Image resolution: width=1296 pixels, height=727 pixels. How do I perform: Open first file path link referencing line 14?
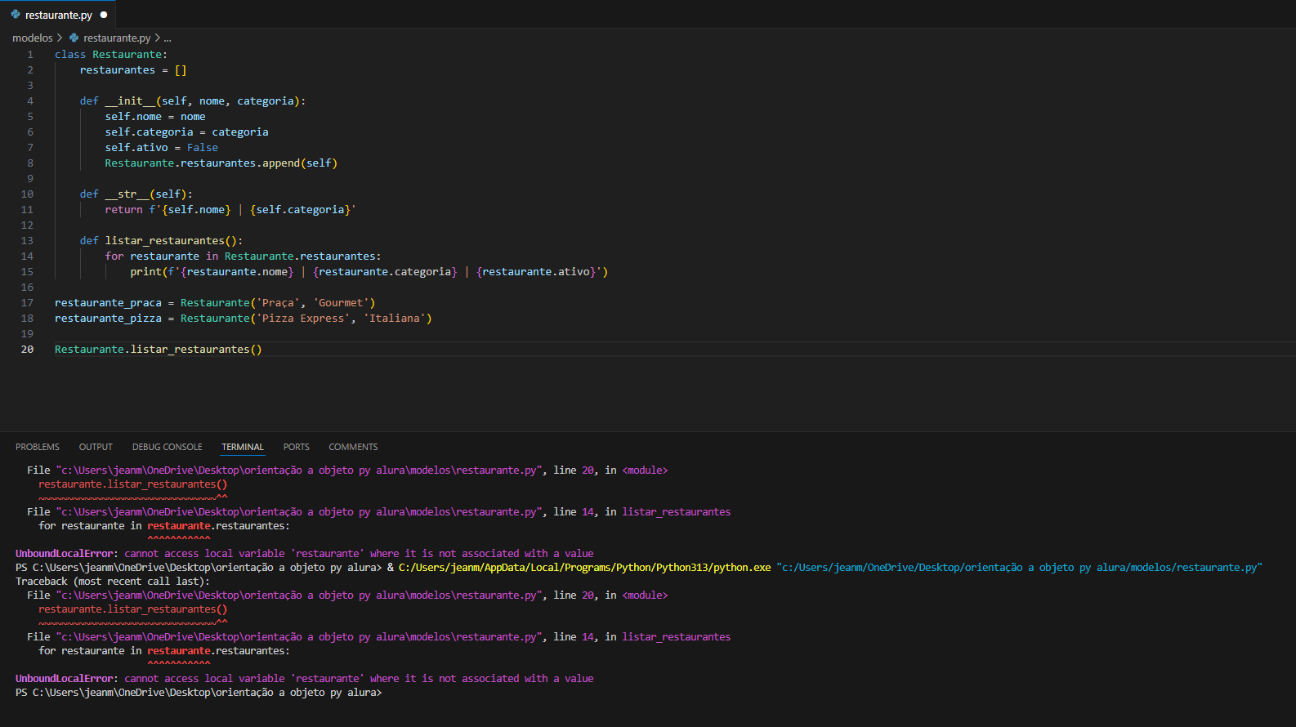[299, 512]
